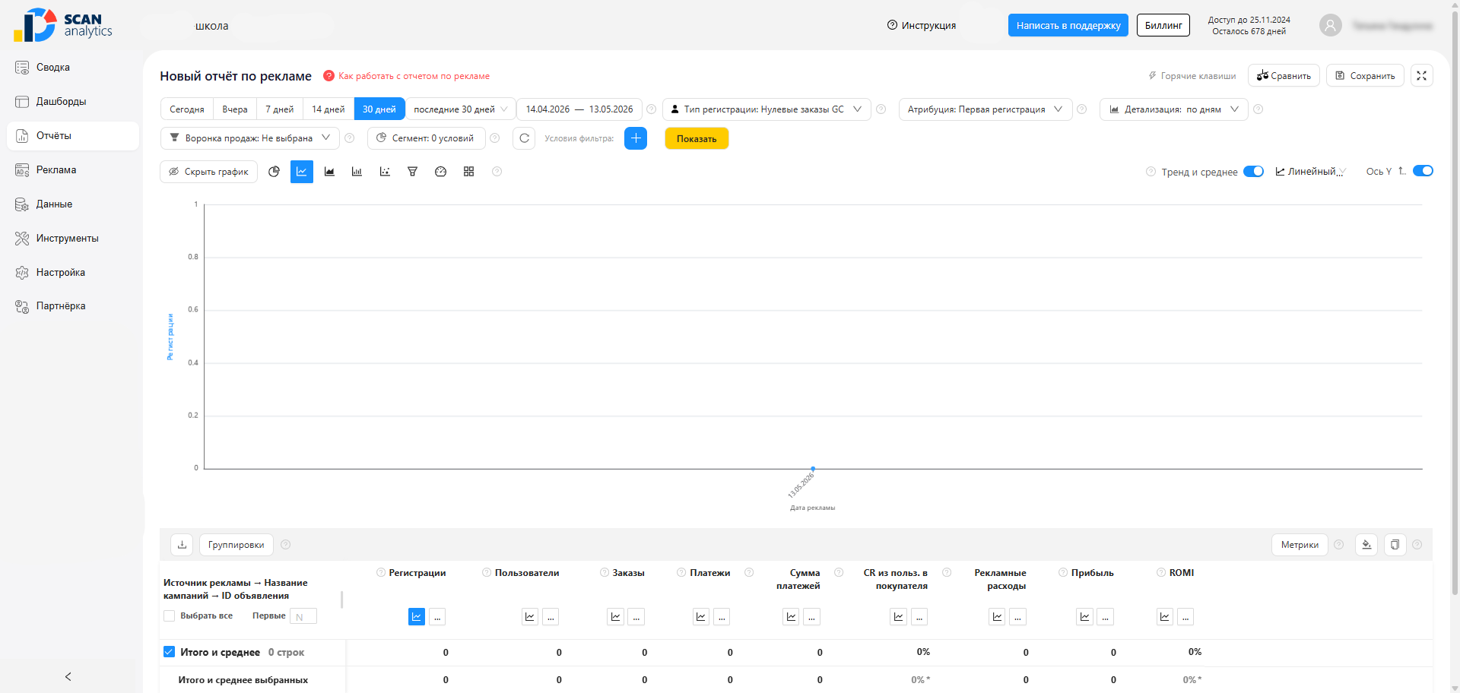Screen dimensions: 1460x693
Task: Open Дашборды in sidebar
Action: [73, 102]
